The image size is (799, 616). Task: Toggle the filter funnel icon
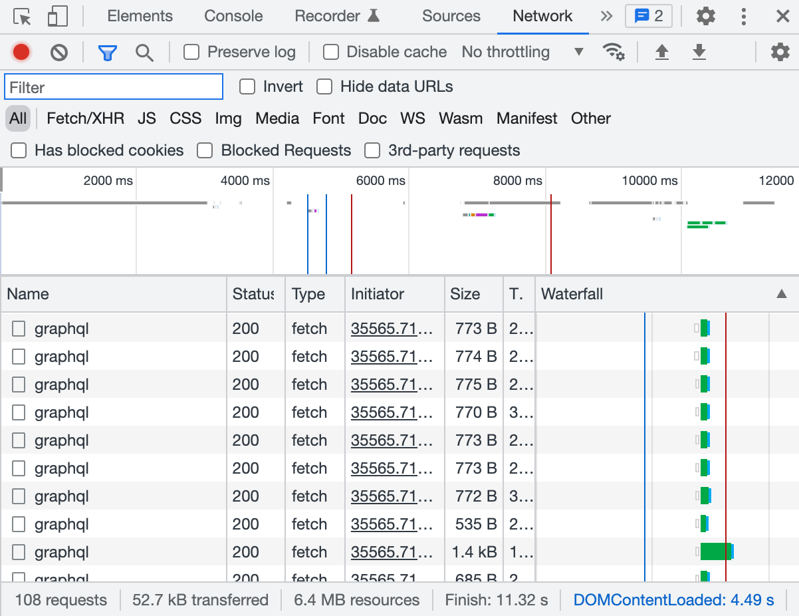point(107,53)
